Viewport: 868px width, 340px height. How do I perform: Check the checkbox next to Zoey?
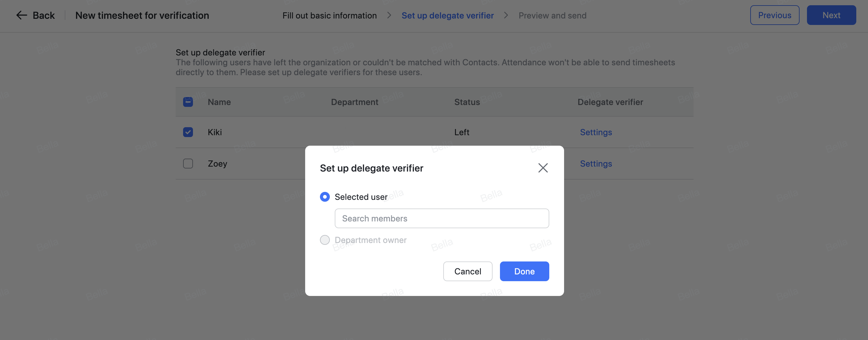pos(188,164)
